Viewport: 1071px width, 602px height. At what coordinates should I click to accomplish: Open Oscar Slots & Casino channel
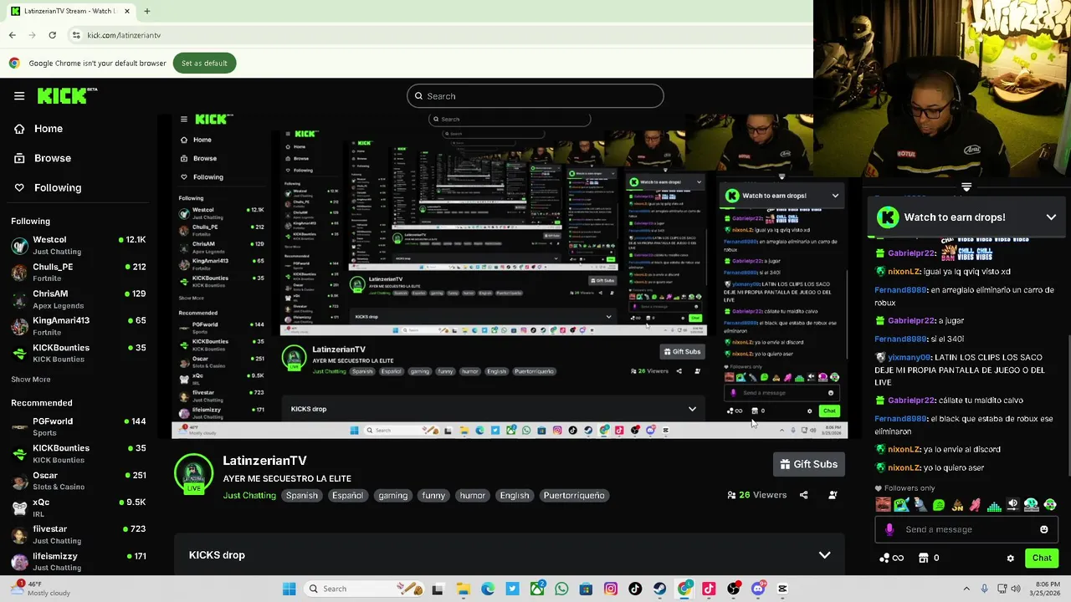(79, 480)
